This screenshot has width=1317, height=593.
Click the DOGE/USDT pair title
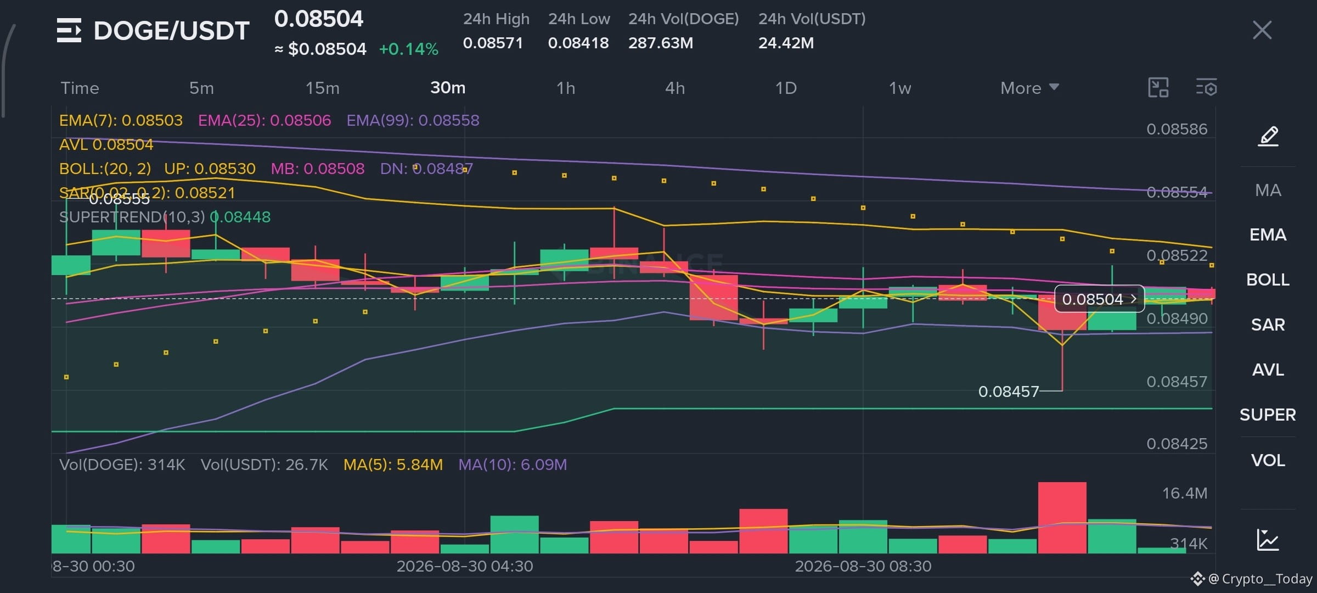point(171,31)
